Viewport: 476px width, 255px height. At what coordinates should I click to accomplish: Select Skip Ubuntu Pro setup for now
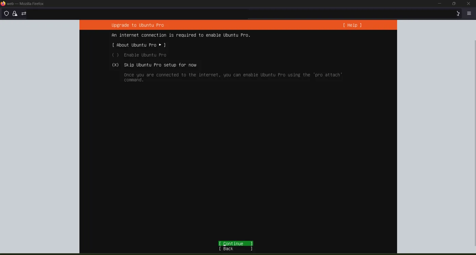coord(154,65)
